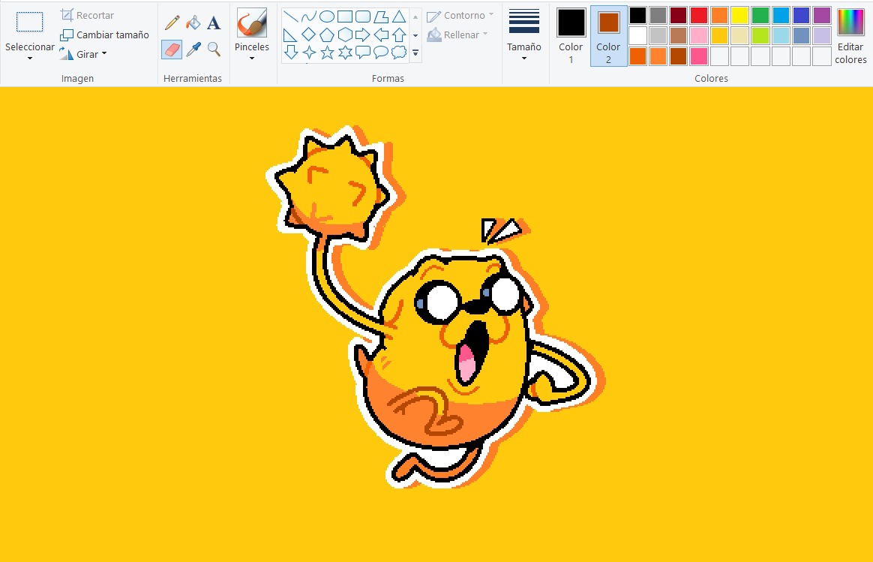Select the Down arrow shape
The width and height of the screenshot is (873, 562).
[x=291, y=53]
